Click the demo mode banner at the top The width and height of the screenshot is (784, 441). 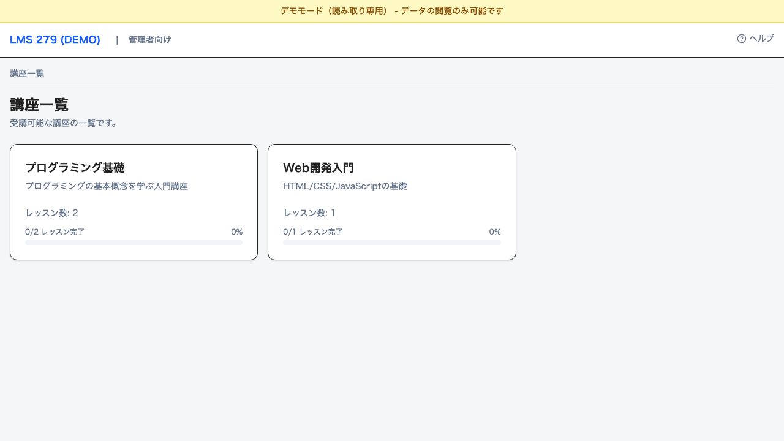tap(392, 10)
